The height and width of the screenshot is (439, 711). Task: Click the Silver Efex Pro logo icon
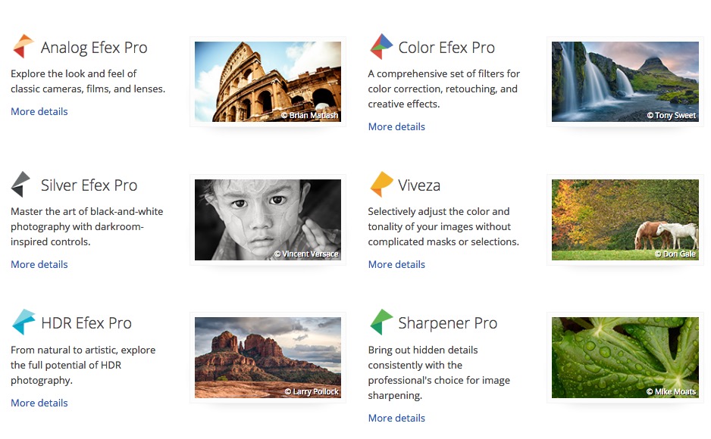click(21, 185)
